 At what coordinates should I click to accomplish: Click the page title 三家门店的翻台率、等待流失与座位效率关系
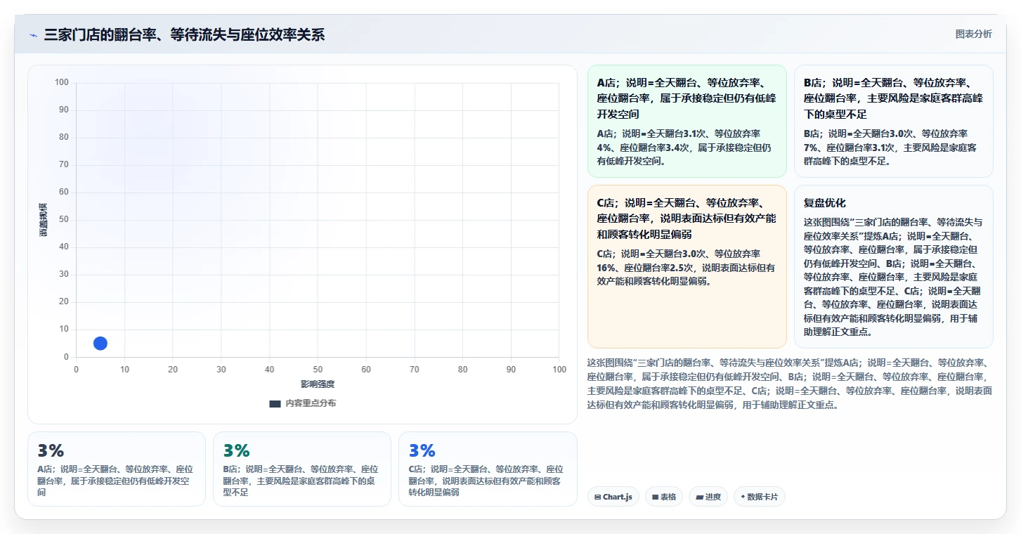pyautogui.click(x=184, y=35)
